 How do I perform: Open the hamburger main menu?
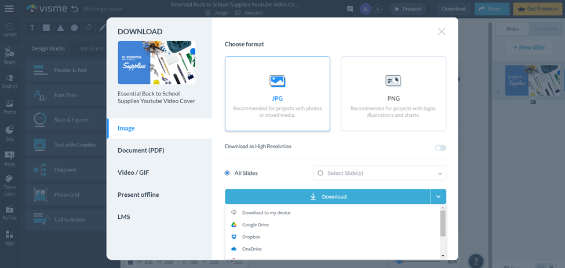[9, 9]
